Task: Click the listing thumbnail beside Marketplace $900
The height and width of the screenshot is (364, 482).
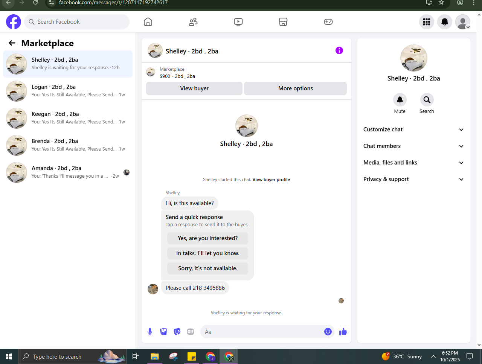Action: (x=151, y=72)
